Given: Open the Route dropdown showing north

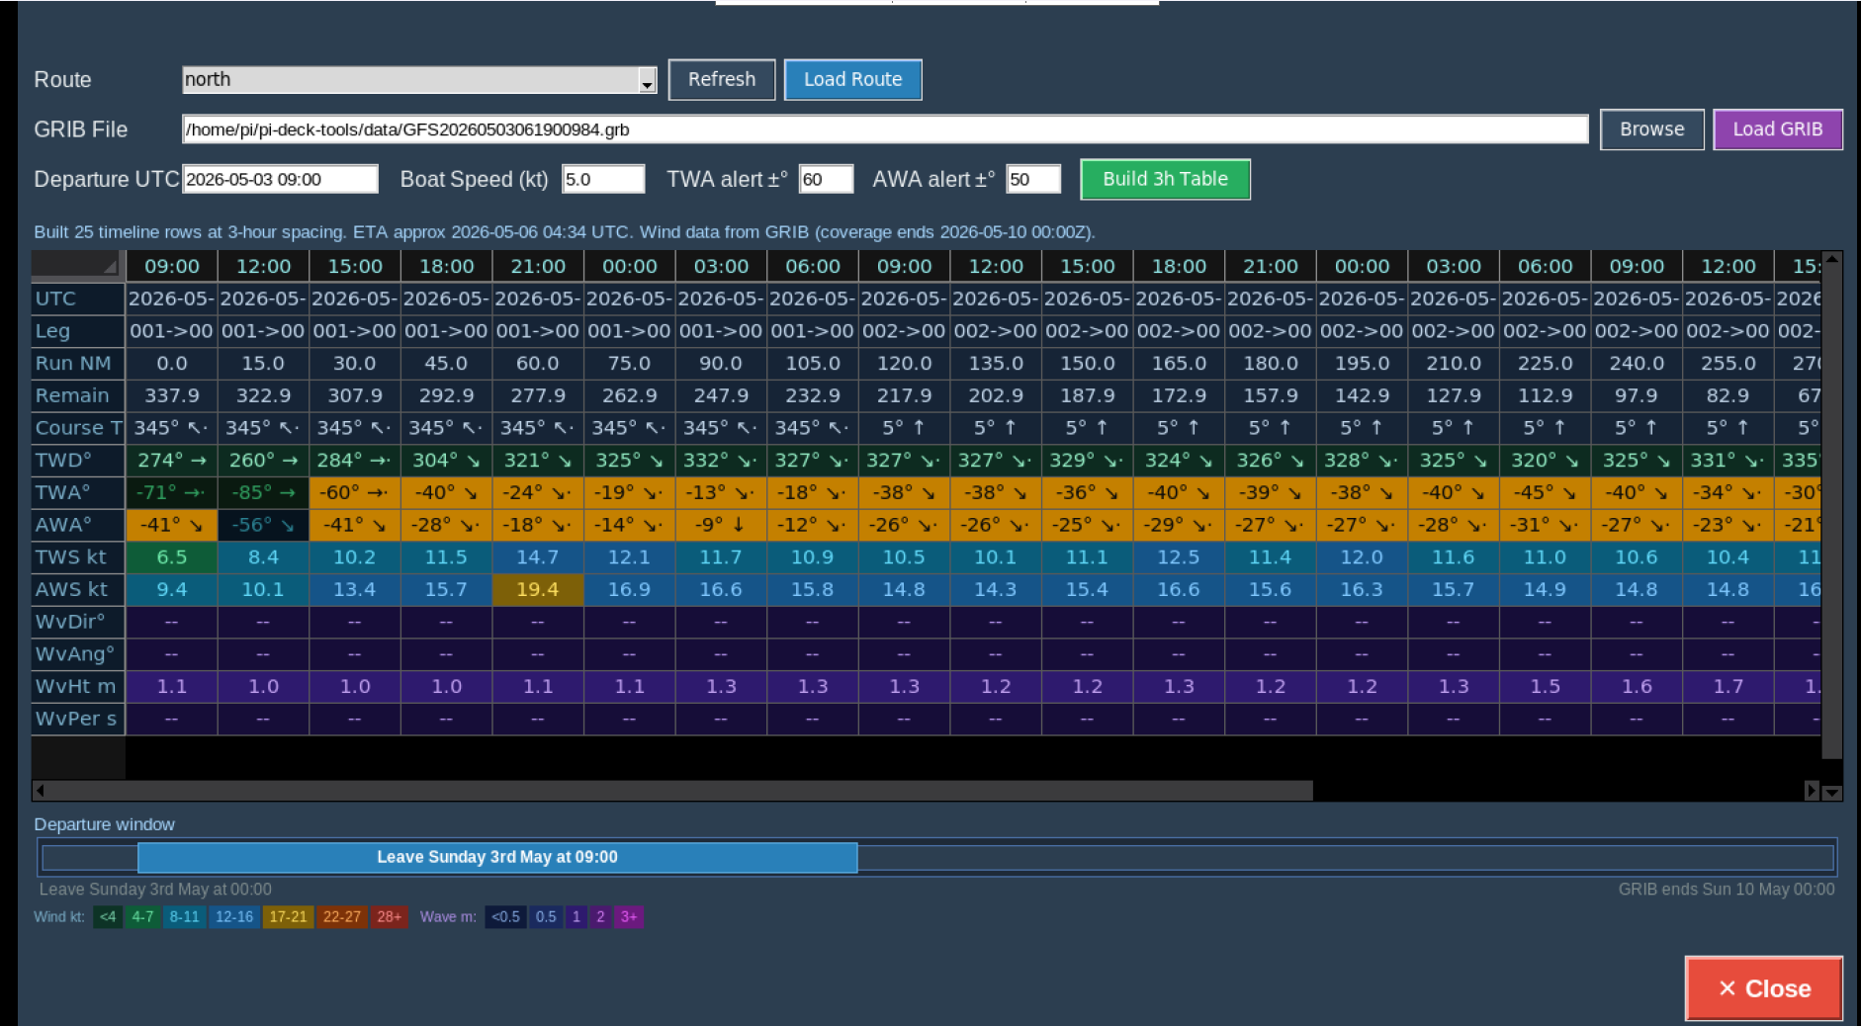Looking at the screenshot, I should [419, 80].
